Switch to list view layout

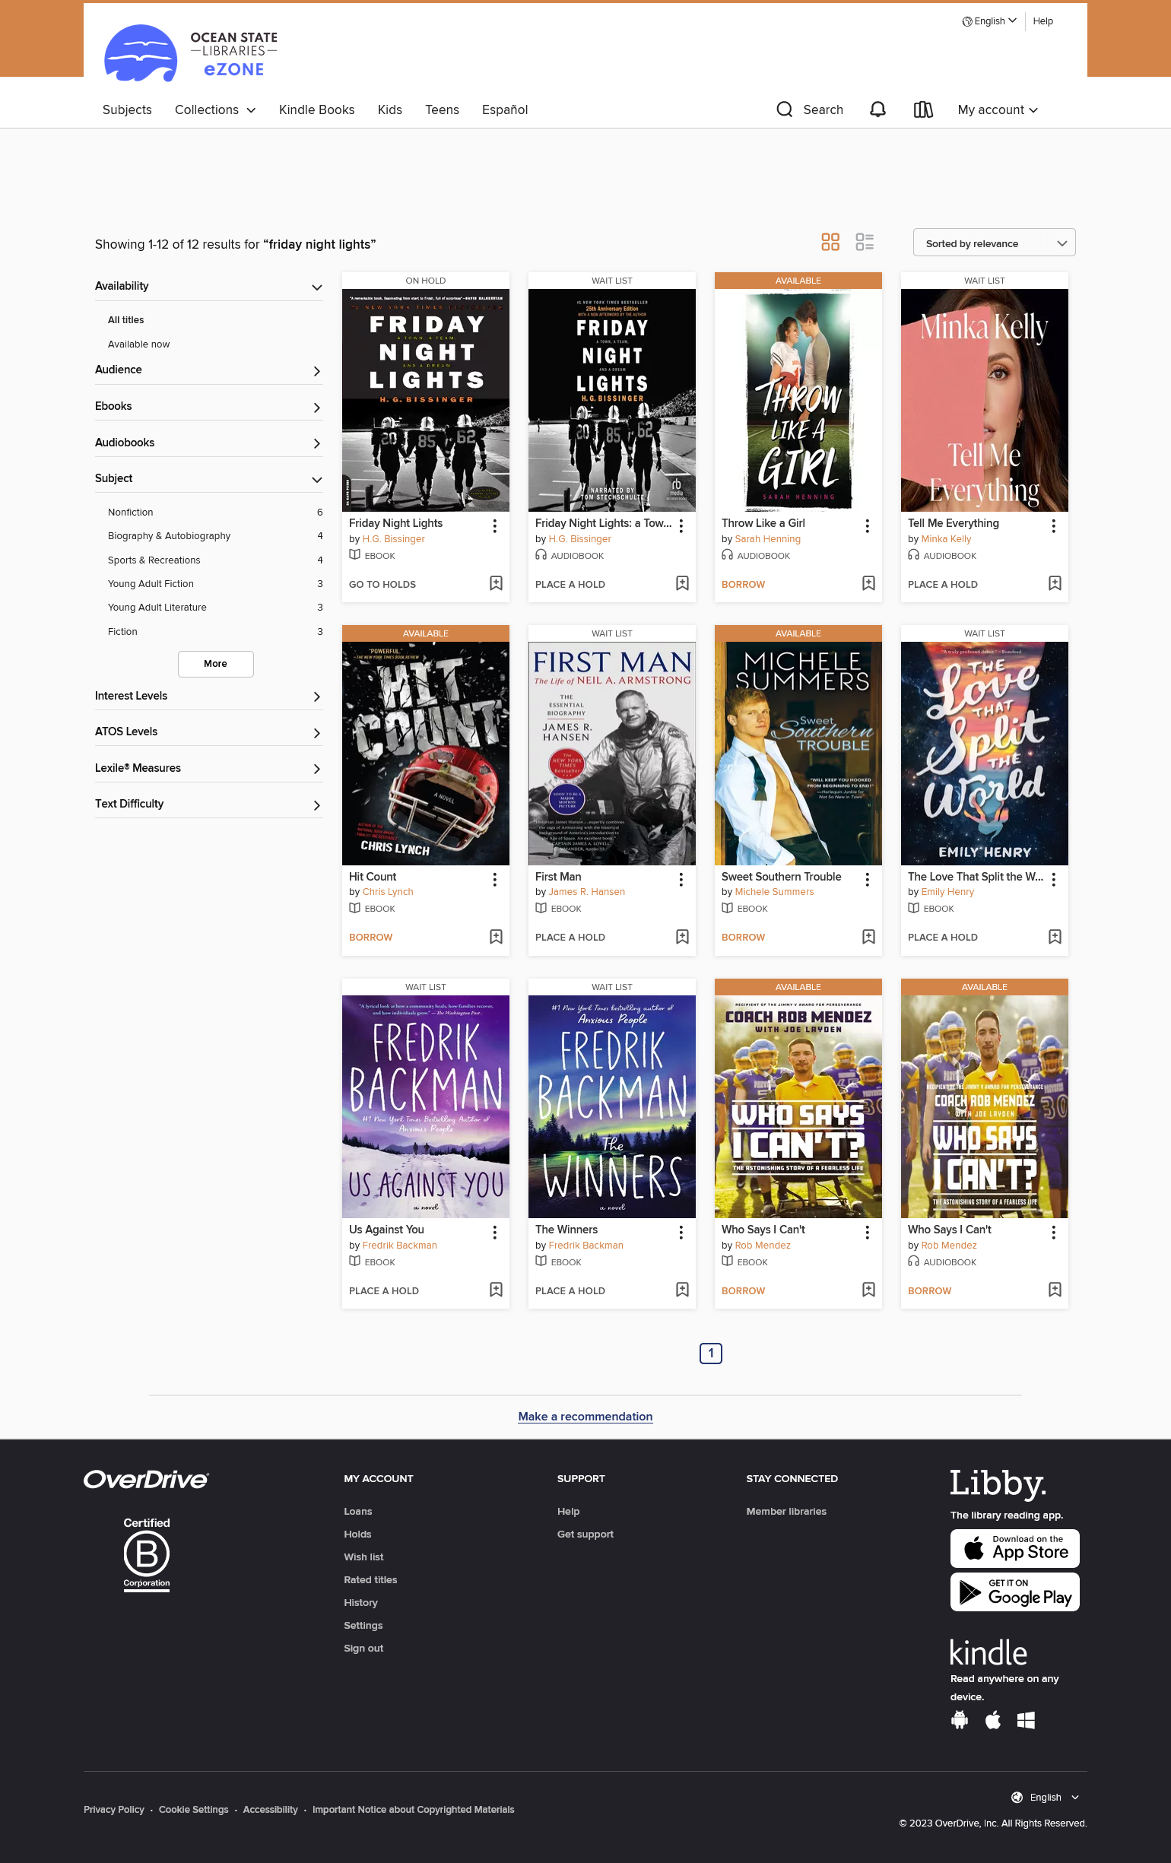click(x=865, y=242)
